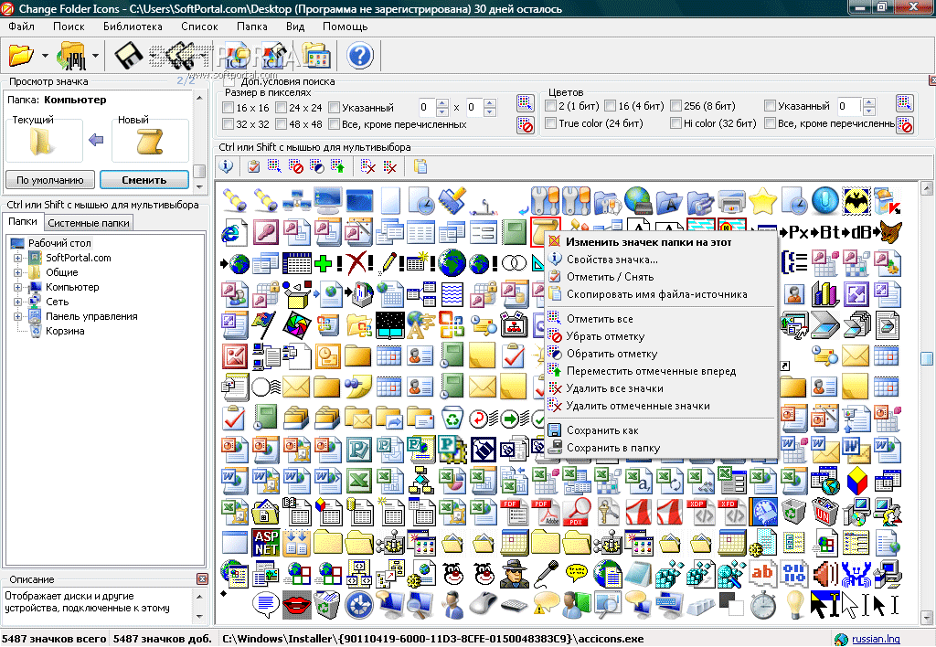This screenshot has width=936, height=647.
Task: Expand the Панель управления tree node
Action: (x=18, y=317)
